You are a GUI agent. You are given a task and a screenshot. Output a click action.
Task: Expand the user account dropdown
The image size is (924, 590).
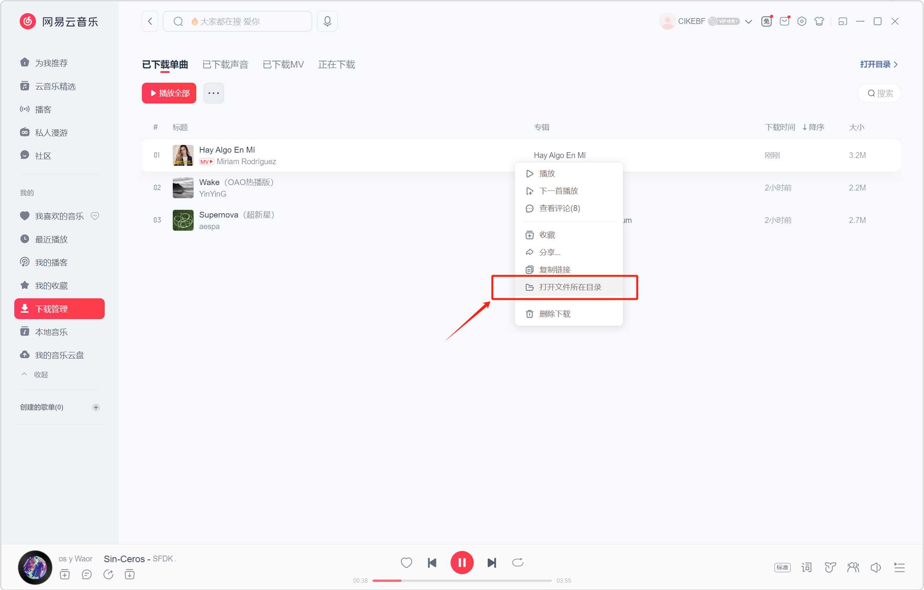[x=749, y=21]
